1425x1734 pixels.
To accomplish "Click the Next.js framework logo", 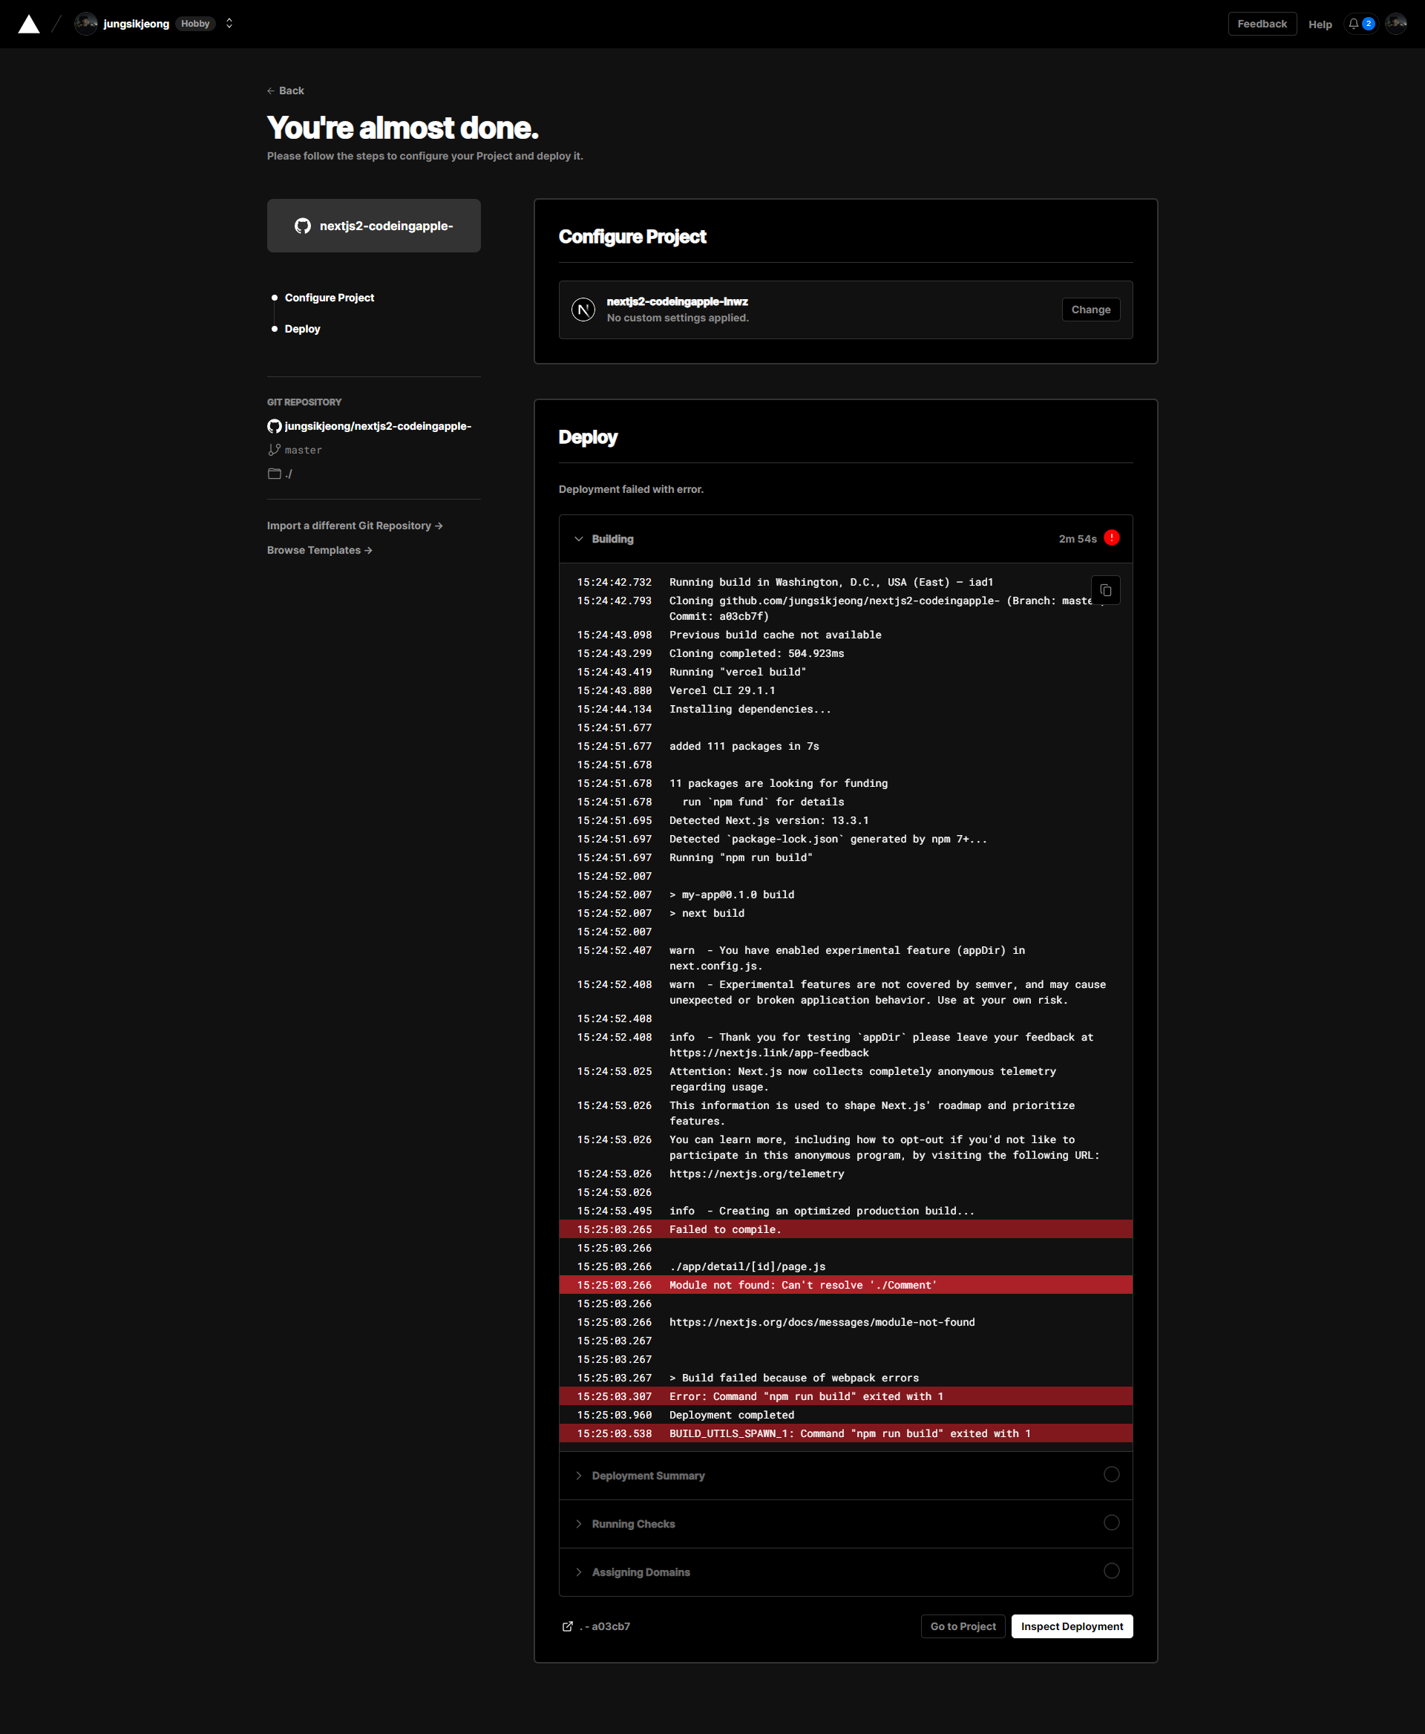I will point(583,310).
